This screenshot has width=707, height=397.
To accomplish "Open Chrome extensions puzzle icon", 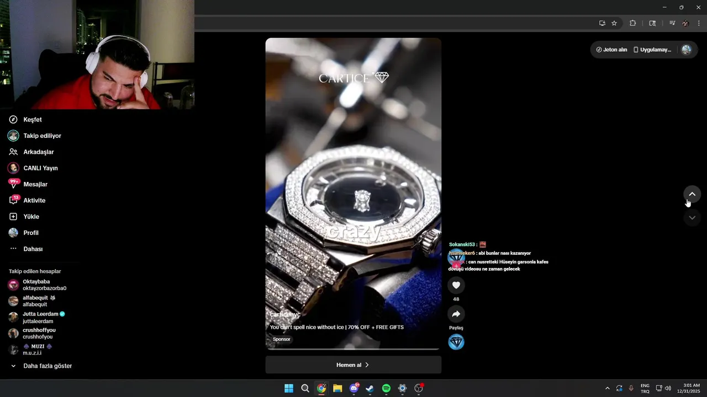I will 633,23.
